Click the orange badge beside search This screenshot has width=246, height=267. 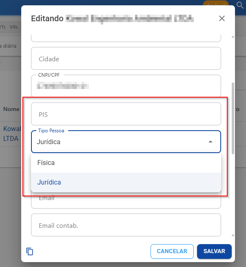(216, 3)
